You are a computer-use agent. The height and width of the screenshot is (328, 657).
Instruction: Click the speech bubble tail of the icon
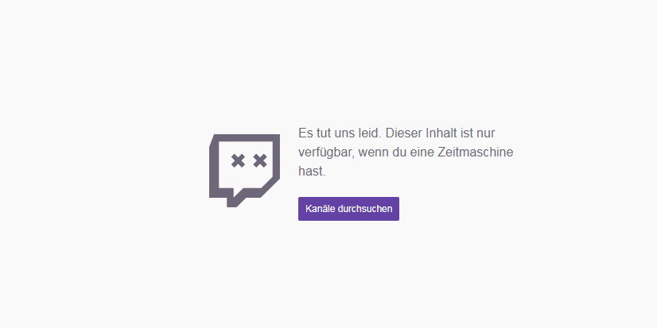coord(233,199)
